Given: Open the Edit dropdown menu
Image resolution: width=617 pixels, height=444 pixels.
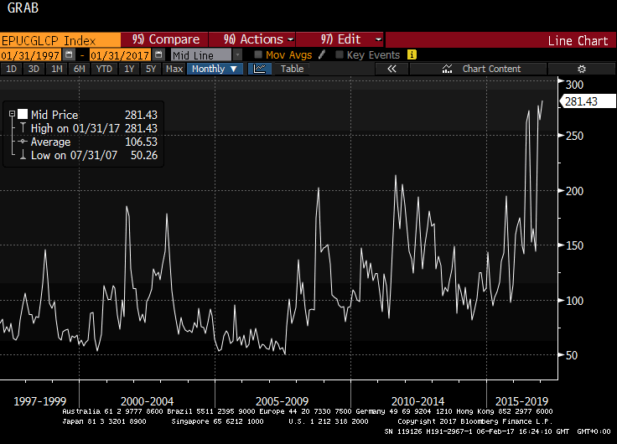Looking at the screenshot, I should coord(340,39).
